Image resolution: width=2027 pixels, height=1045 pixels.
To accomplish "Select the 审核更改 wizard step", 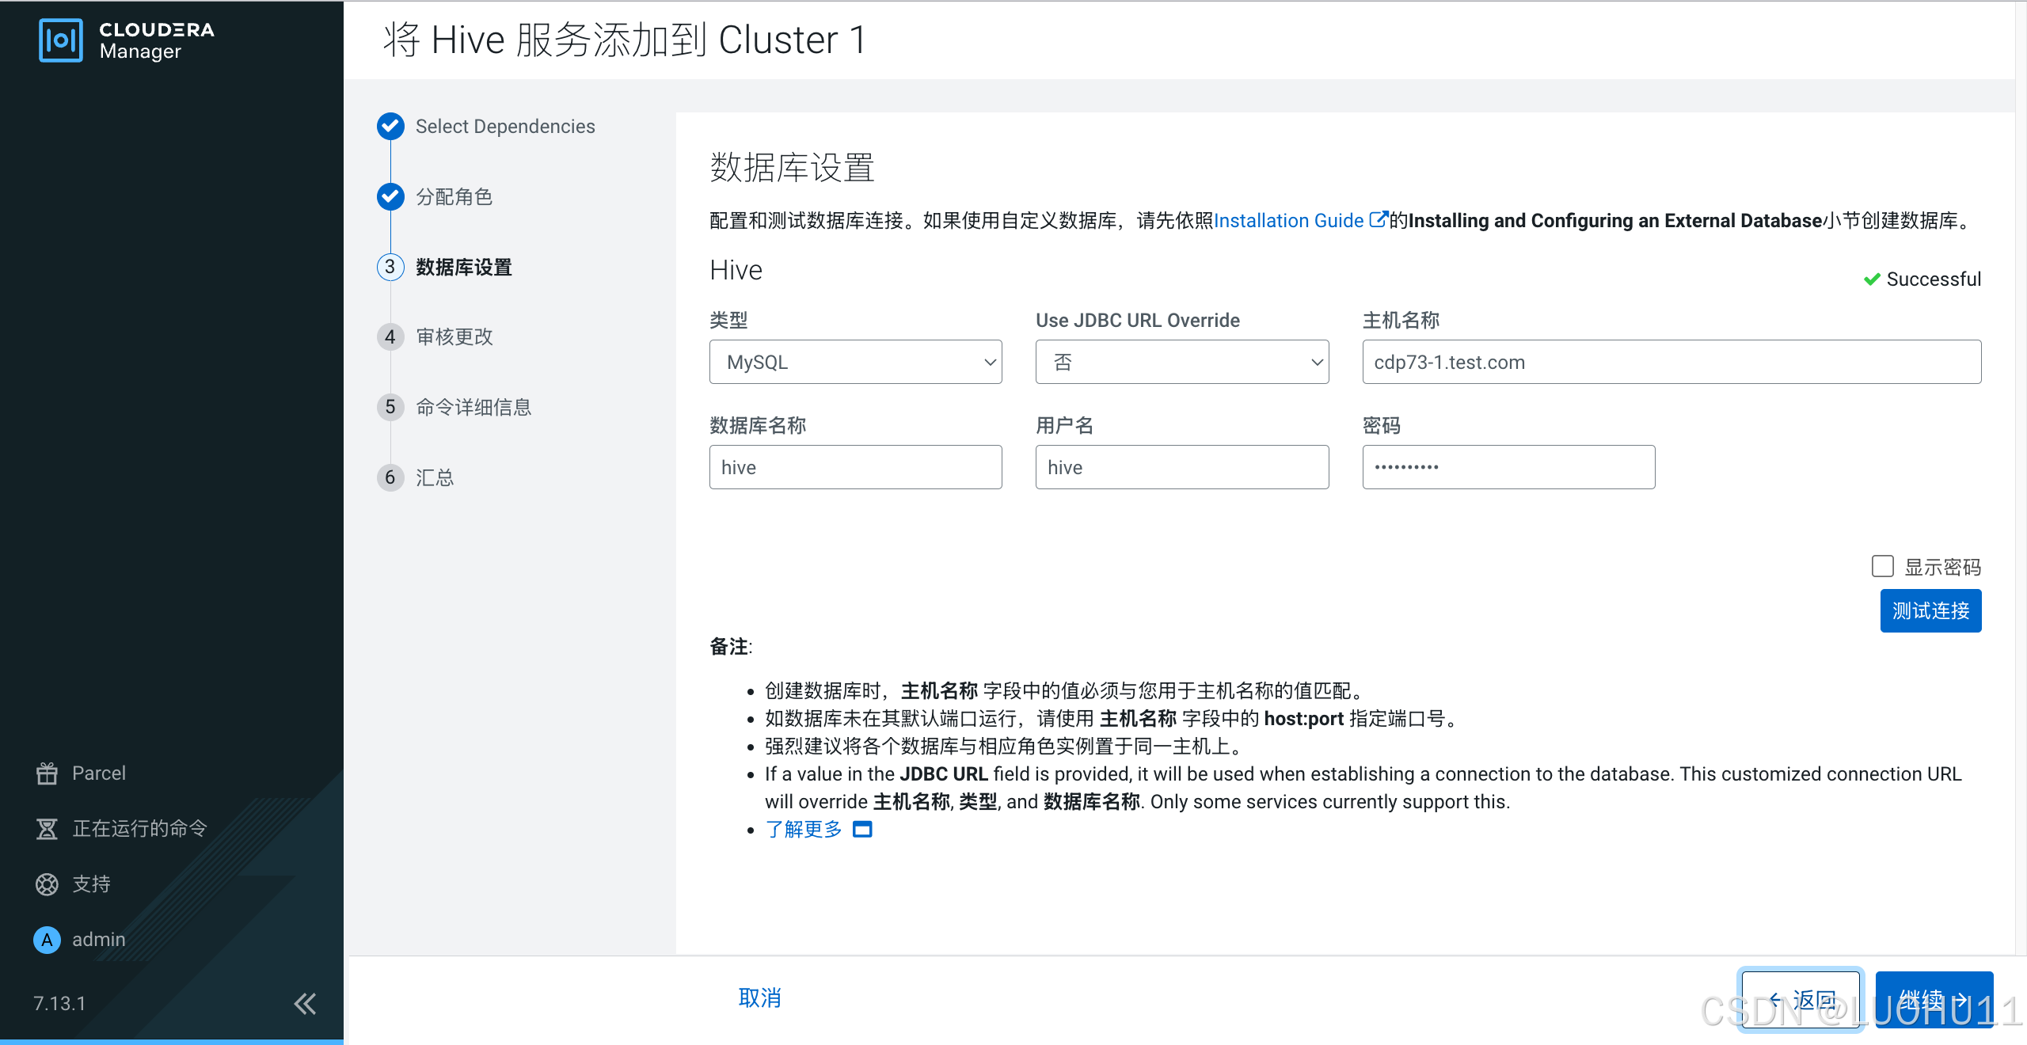I will pyautogui.click(x=454, y=337).
